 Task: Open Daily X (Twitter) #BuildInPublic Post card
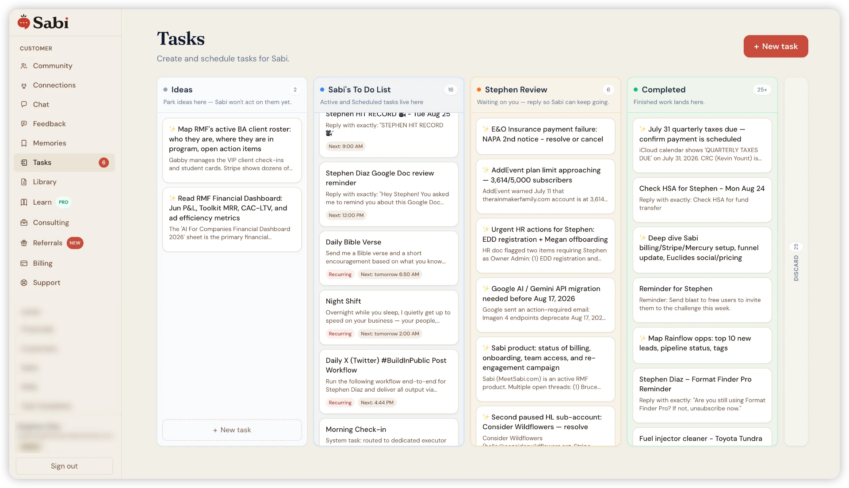click(389, 381)
